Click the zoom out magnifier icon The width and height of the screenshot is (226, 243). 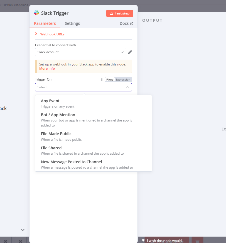21,241
